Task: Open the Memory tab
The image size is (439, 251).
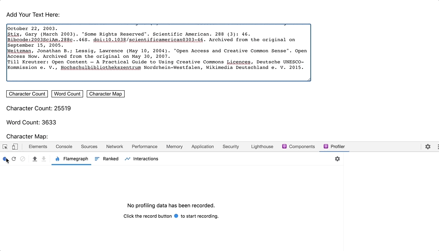Action: pos(174,147)
